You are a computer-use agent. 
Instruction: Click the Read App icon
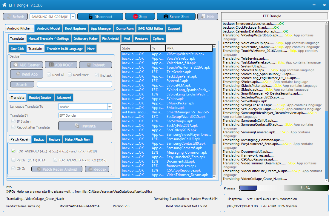(x=18, y=74)
